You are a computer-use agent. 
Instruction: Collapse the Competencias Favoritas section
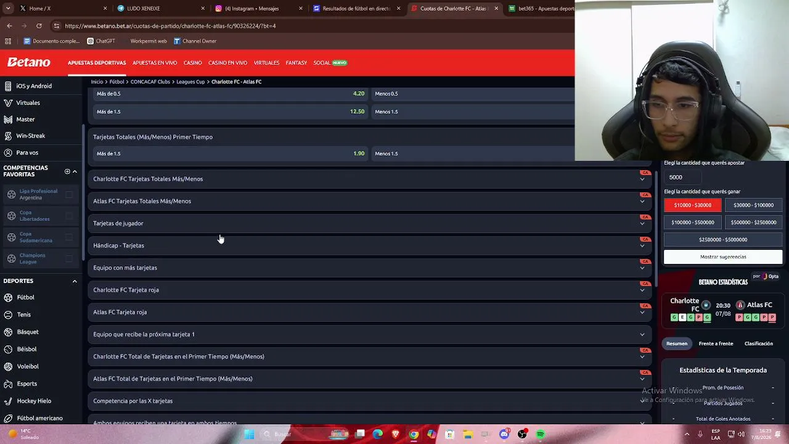(x=75, y=171)
